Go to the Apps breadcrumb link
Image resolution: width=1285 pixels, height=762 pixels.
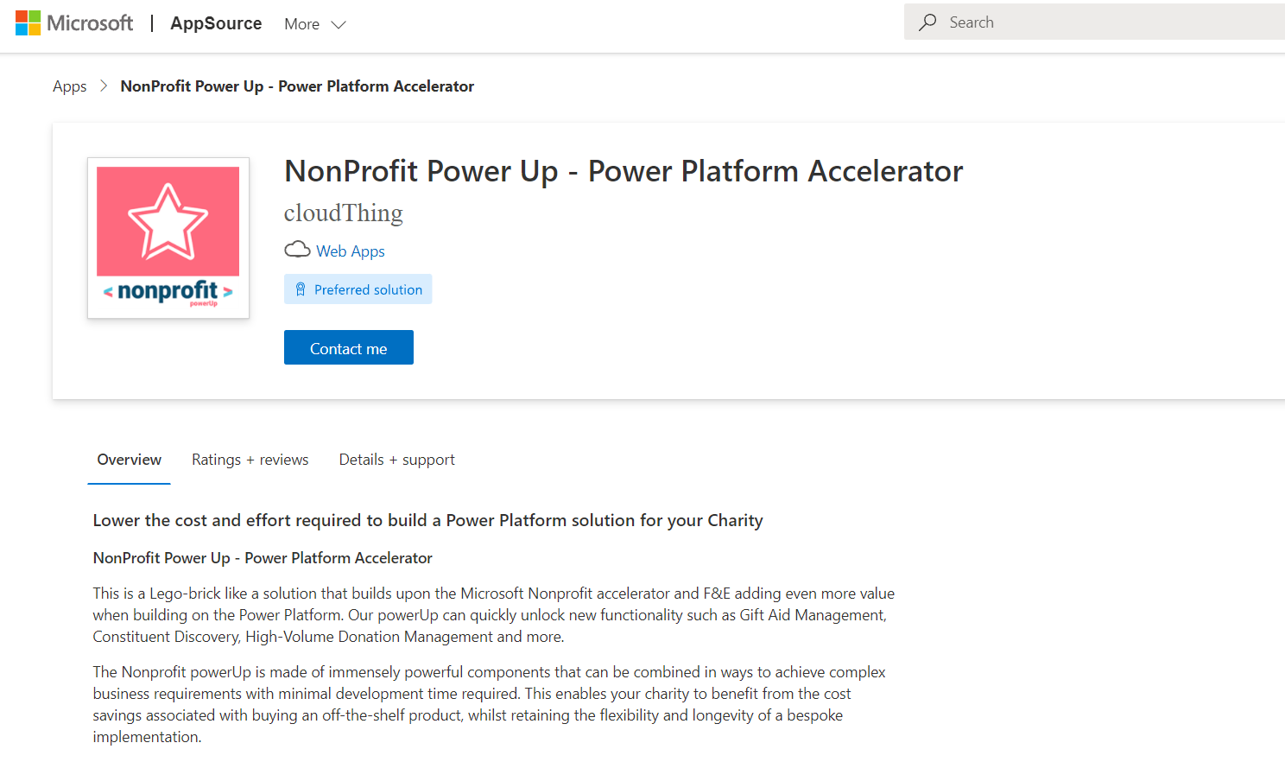click(x=70, y=86)
